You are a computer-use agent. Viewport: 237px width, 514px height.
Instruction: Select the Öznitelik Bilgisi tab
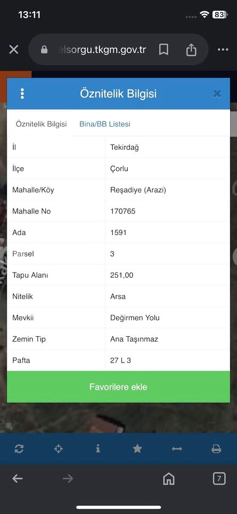click(x=41, y=124)
